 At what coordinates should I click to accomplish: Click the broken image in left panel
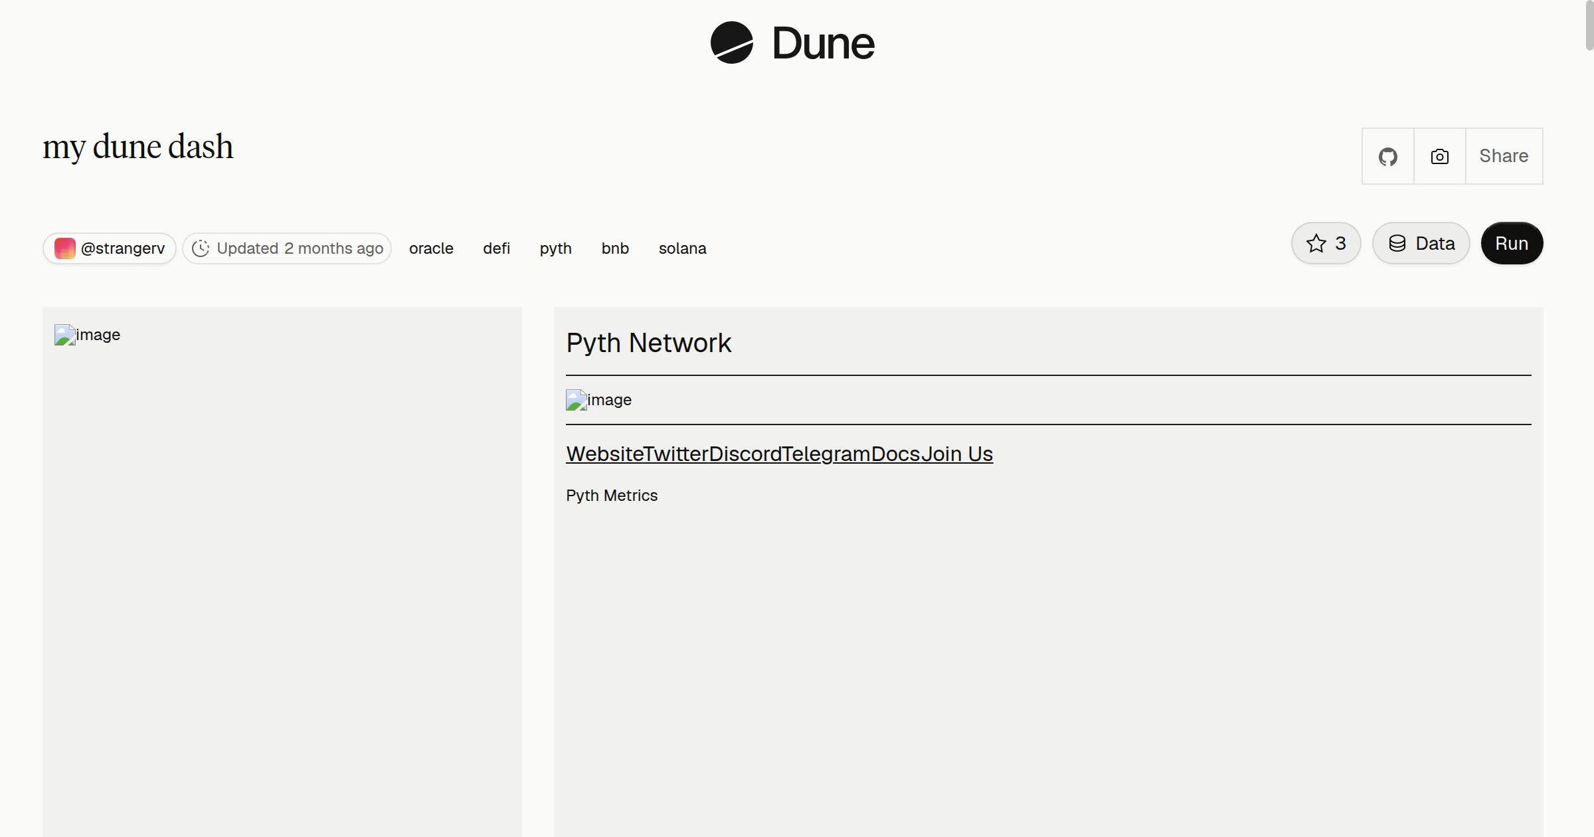(87, 335)
